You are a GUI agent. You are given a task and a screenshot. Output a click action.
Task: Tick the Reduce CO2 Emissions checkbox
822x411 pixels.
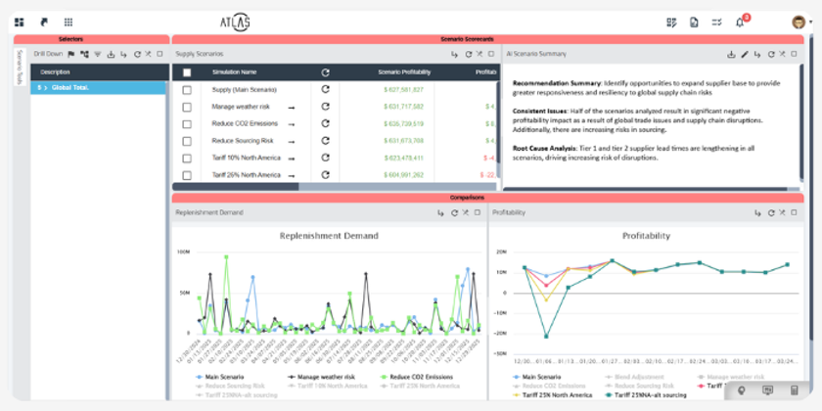[x=187, y=123]
